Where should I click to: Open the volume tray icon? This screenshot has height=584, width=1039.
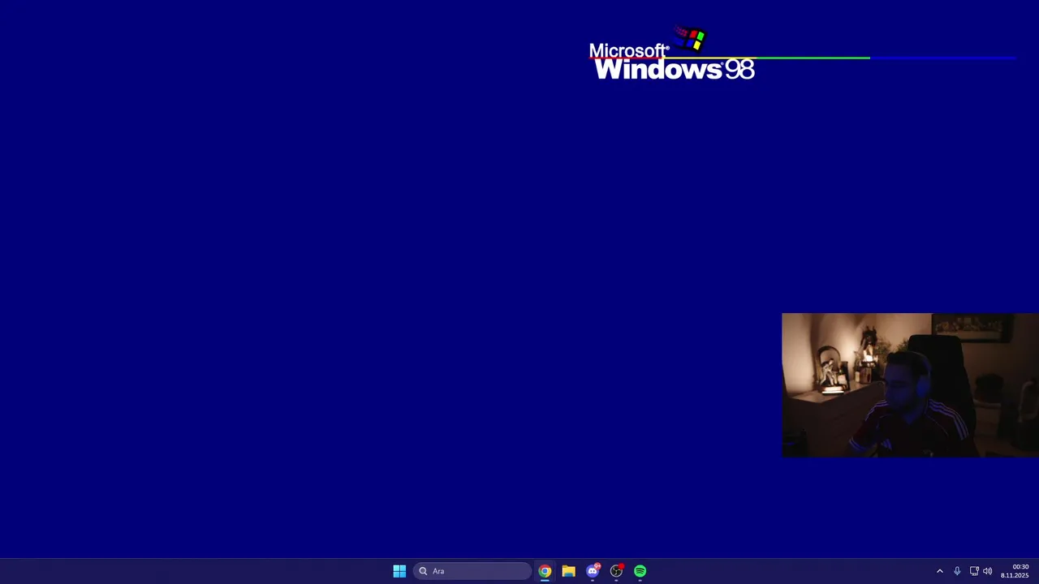click(987, 571)
